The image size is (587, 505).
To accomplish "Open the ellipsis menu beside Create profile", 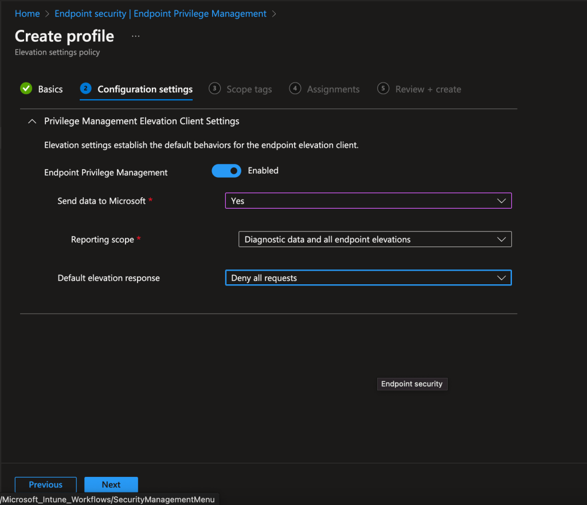I will coord(135,36).
